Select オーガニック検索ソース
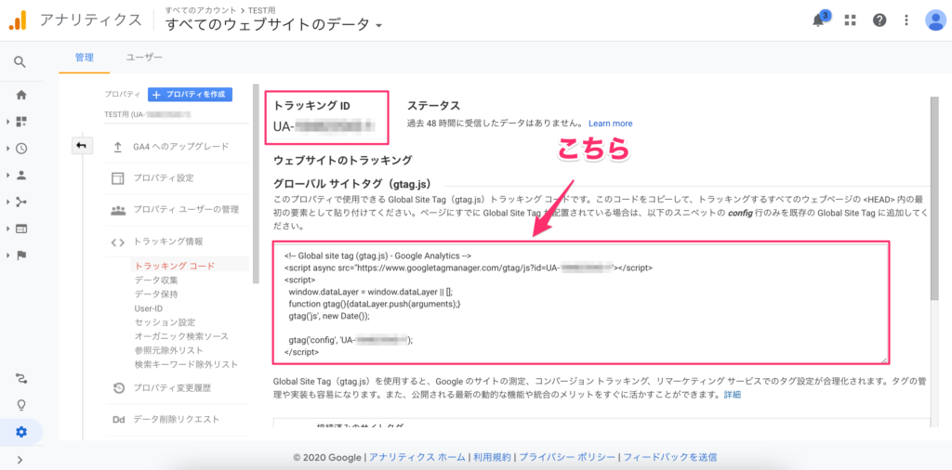 point(181,336)
